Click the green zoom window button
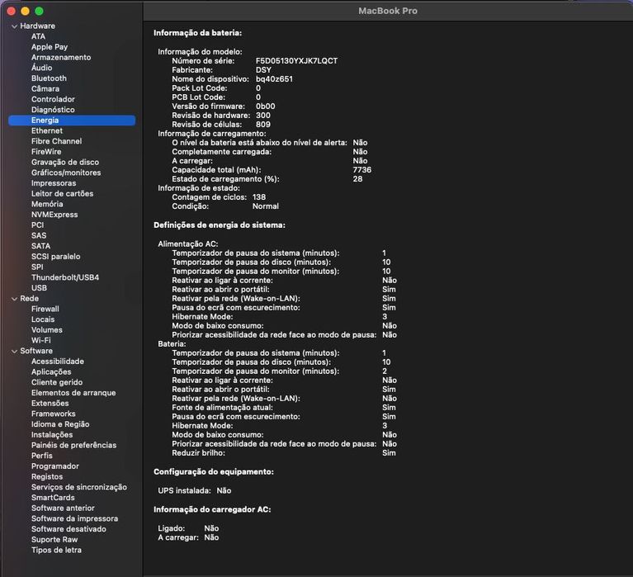This screenshot has height=577, width=633. [x=39, y=11]
